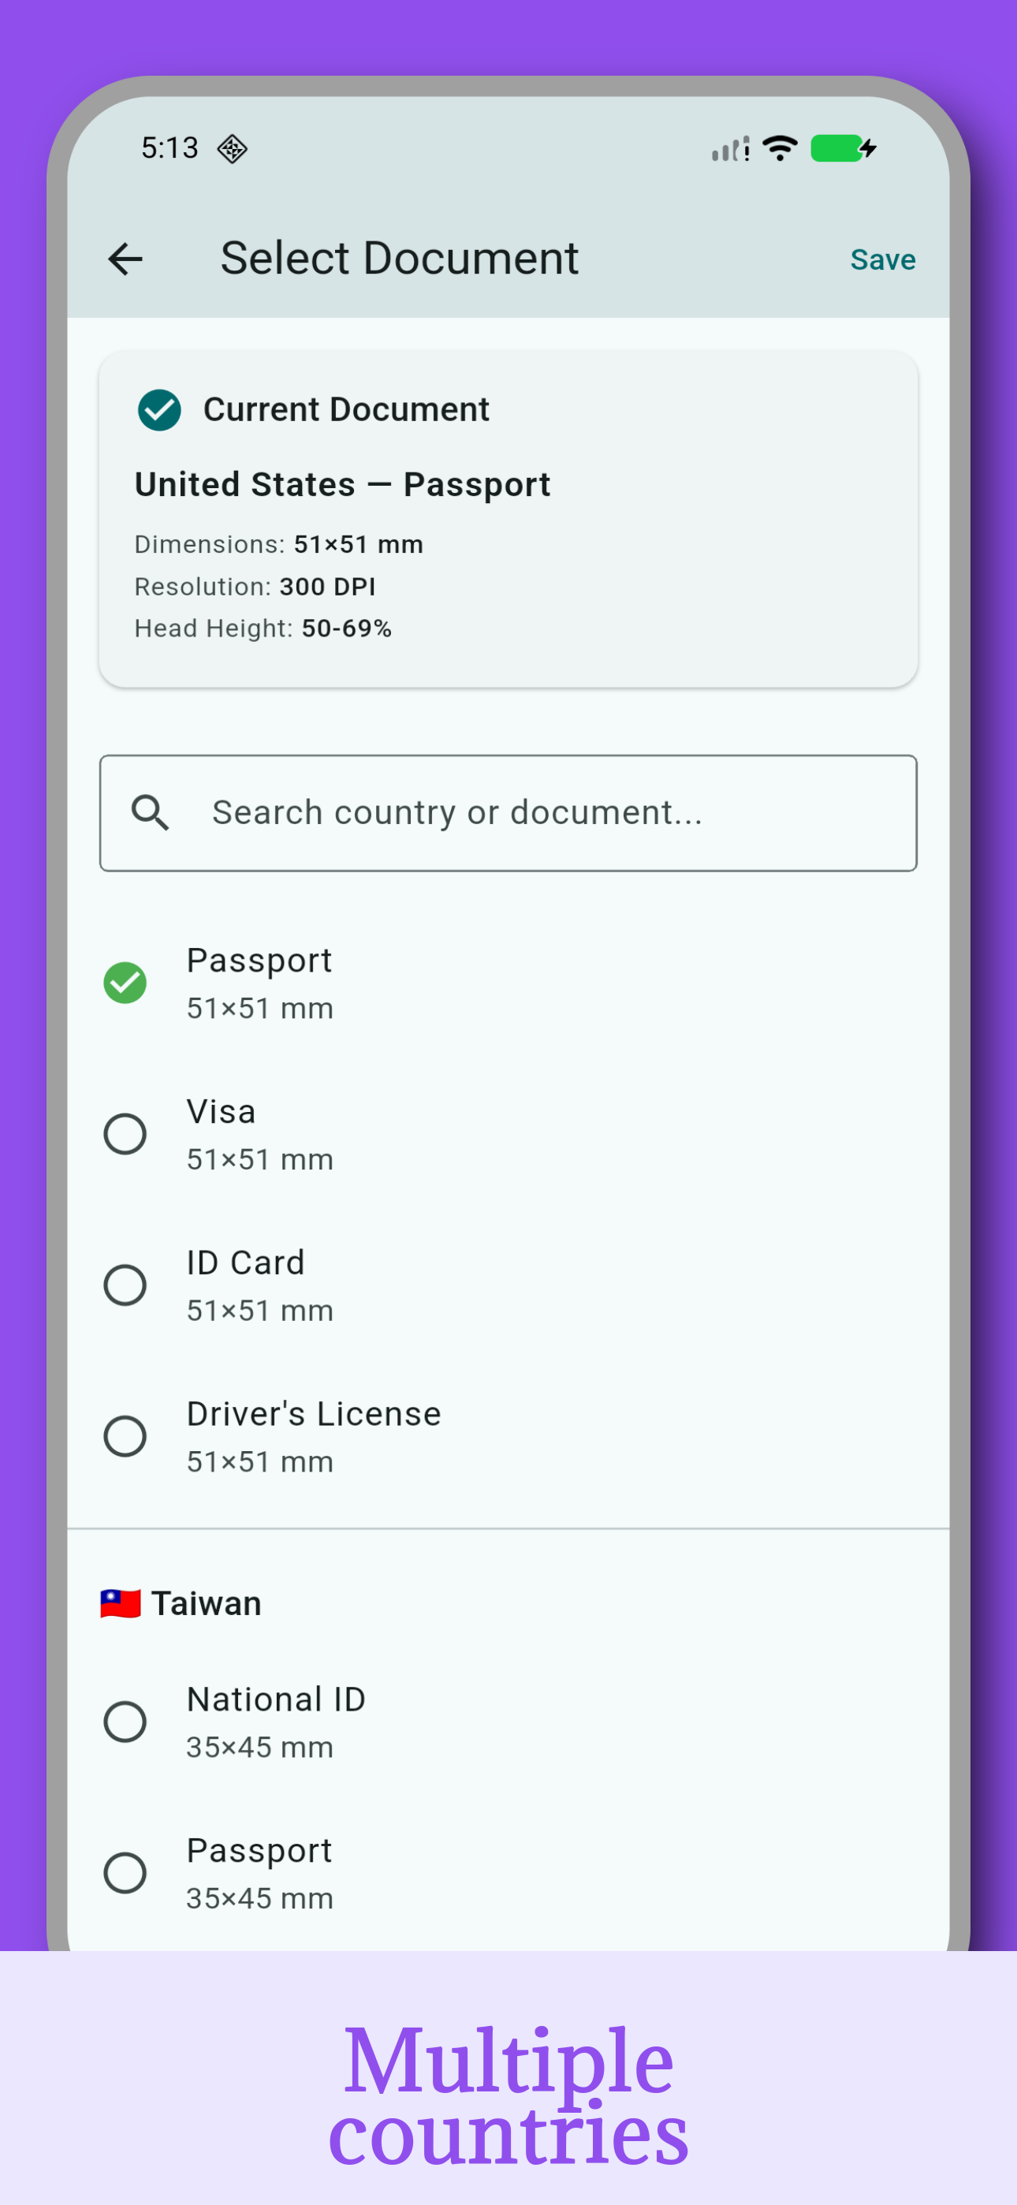The width and height of the screenshot is (1017, 2205).
Task: Tap the United States — Passport heading
Action: coord(342,484)
